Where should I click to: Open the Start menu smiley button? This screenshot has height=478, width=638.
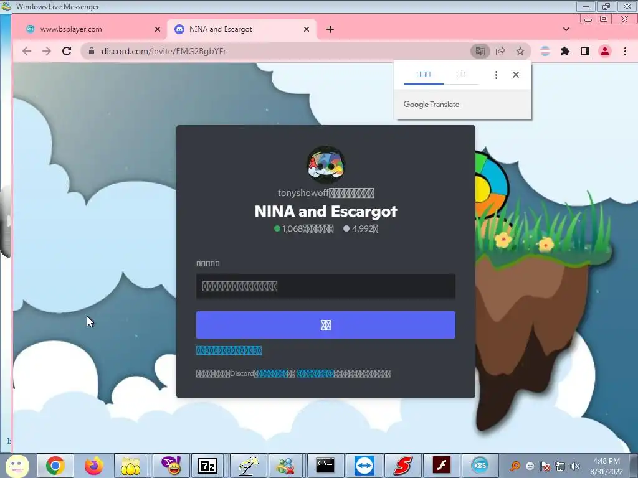[17, 466]
